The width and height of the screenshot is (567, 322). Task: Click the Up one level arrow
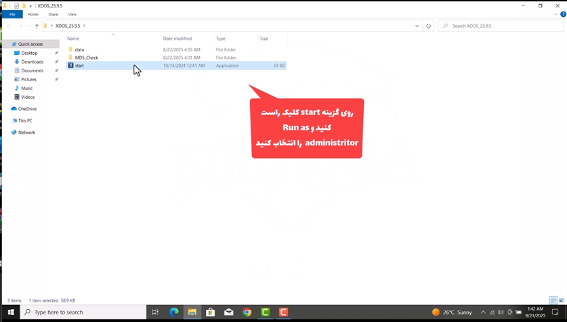(37, 26)
